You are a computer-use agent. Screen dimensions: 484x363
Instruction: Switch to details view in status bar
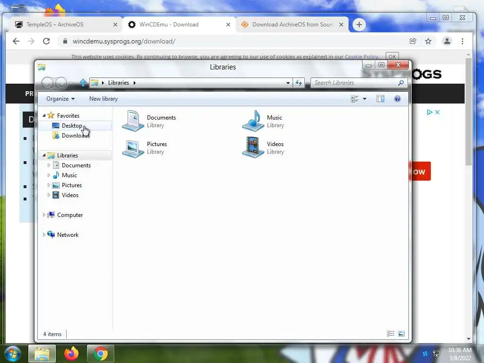[x=390, y=334]
